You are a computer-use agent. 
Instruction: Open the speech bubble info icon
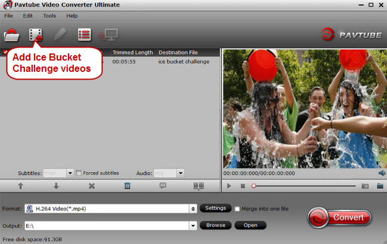pos(163,185)
